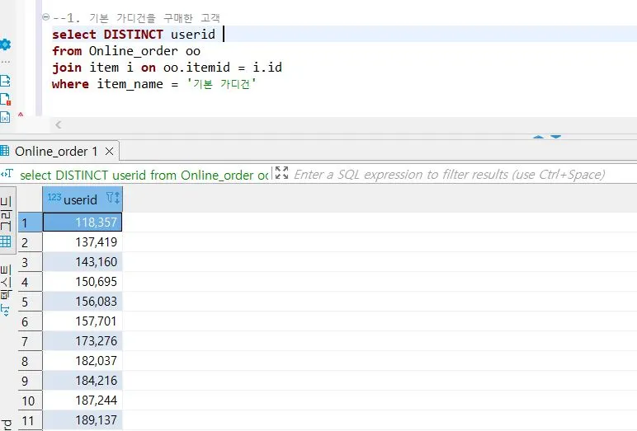Click the userid column header
This screenshot has width=637, height=431.
tap(83, 199)
